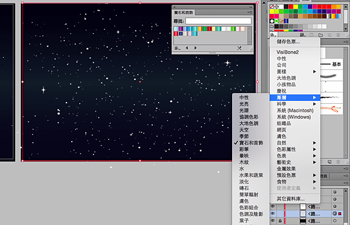The image size is (350, 225).
Task: Open the 寶石和首飾 panel flyout menu icon
Action: [250, 12]
